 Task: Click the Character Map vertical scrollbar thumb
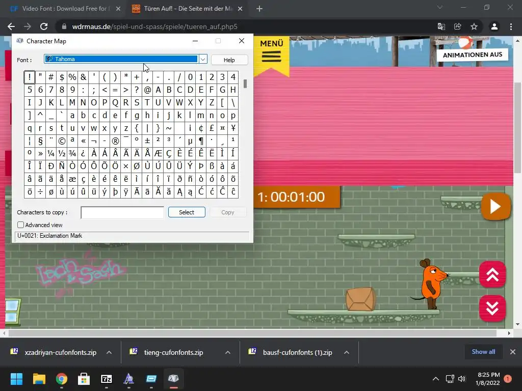tap(245, 84)
